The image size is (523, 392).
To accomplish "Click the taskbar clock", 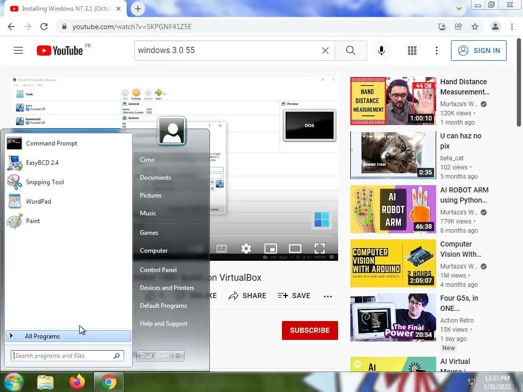I will pos(497,382).
